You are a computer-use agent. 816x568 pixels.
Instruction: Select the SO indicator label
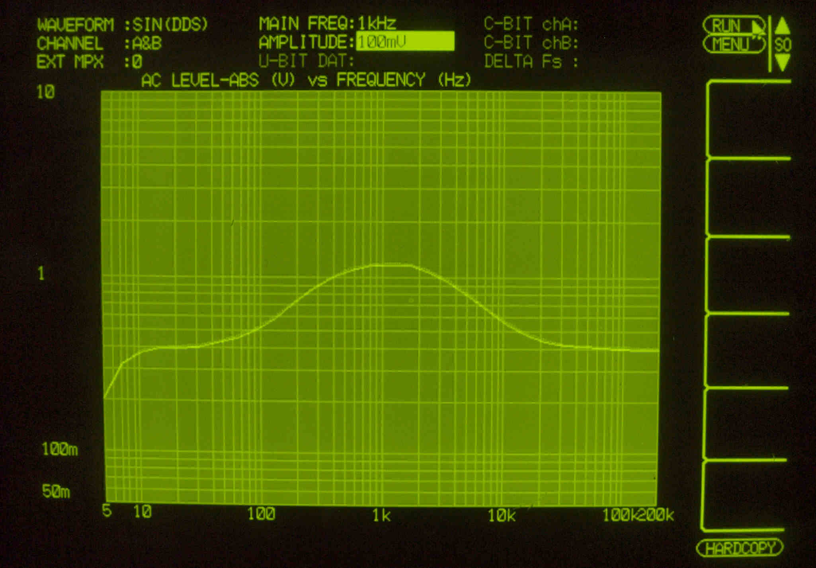[x=783, y=45]
